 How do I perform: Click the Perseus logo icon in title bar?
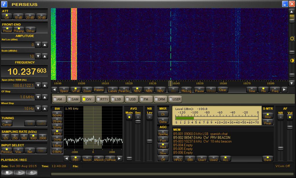point(4,4)
